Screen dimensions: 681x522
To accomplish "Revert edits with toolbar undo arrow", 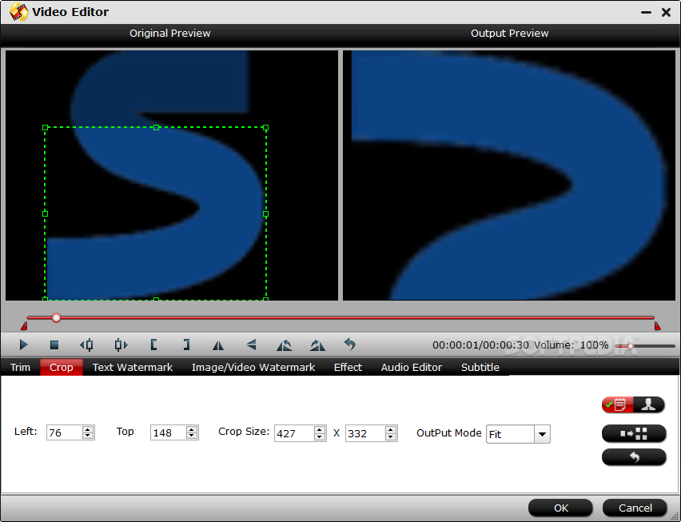I will coord(349,345).
